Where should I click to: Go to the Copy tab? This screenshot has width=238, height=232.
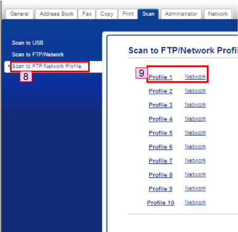[x=107, y=14]
